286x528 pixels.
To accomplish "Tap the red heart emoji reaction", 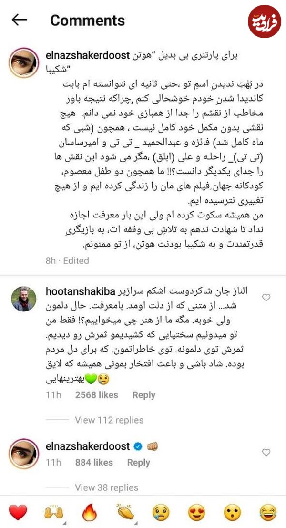I will point(17,513).
